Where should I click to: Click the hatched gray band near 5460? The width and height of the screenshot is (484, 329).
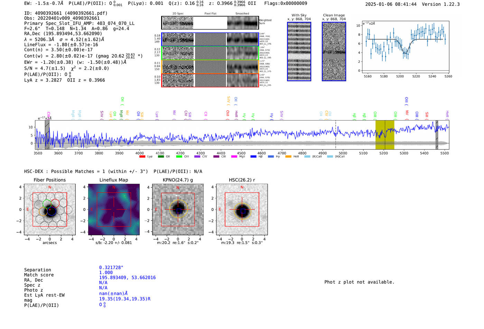click(437, 135)
